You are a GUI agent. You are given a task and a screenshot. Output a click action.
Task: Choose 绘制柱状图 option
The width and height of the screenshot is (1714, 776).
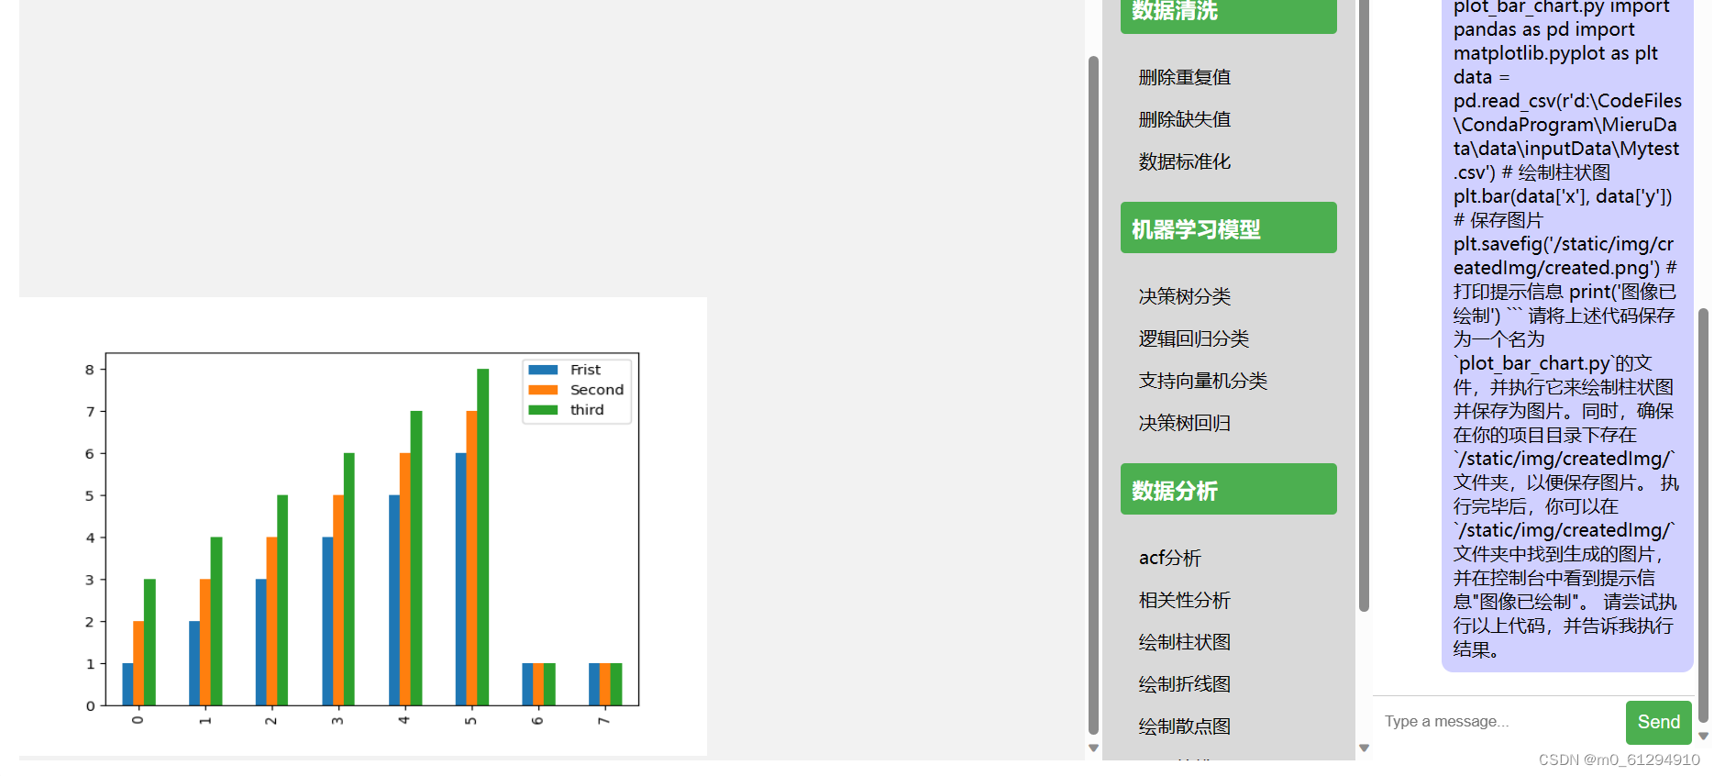click(1184, 643)
